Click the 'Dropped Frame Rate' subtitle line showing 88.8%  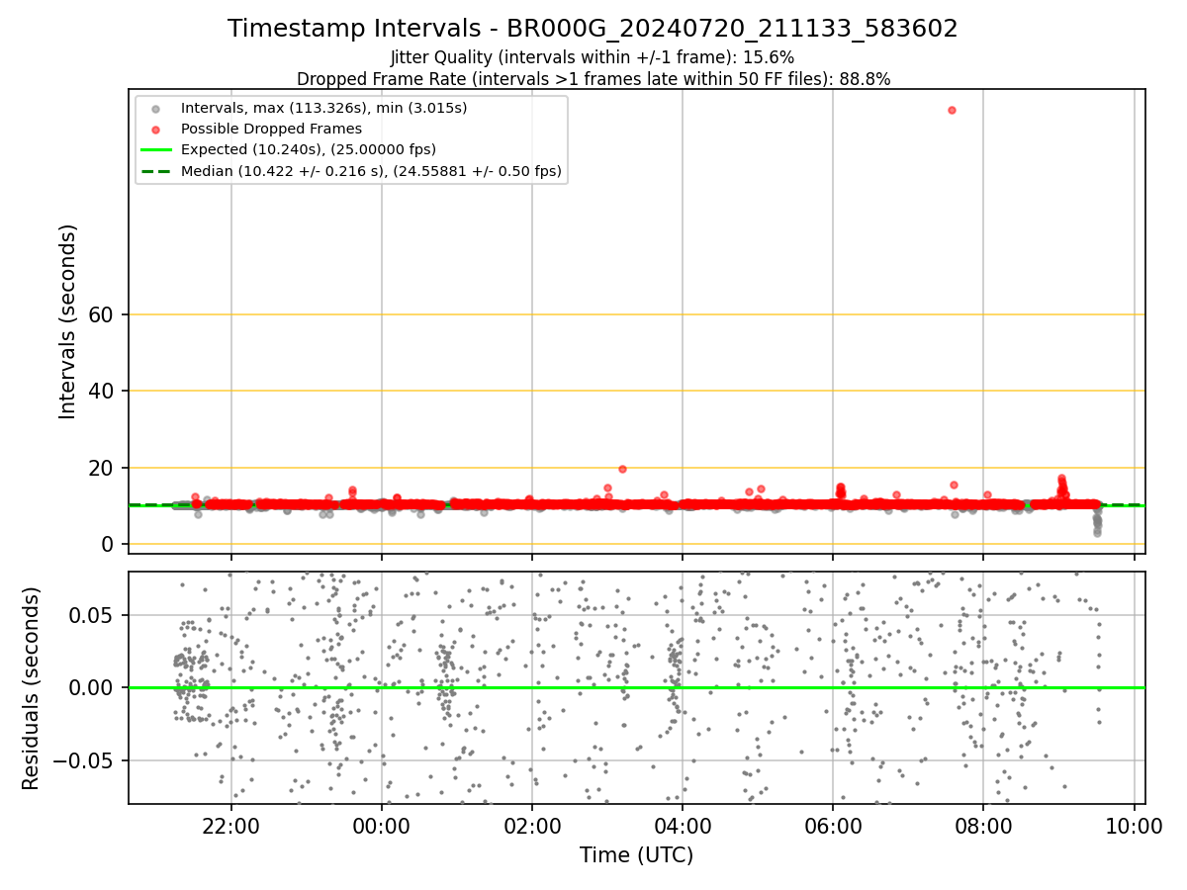tap(593, 79)
